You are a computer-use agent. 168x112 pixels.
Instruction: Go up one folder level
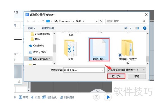[43, 21]
